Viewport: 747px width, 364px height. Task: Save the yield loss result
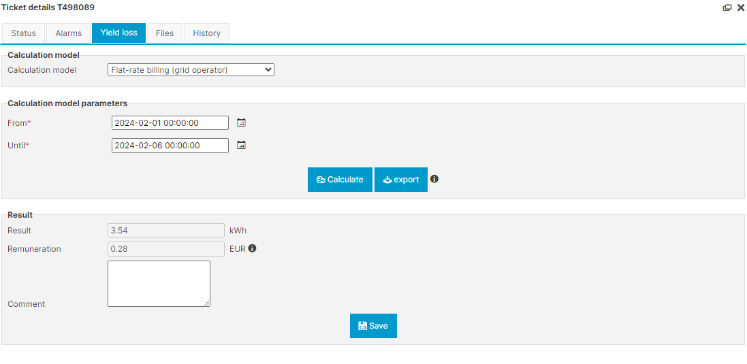point(373,326)
